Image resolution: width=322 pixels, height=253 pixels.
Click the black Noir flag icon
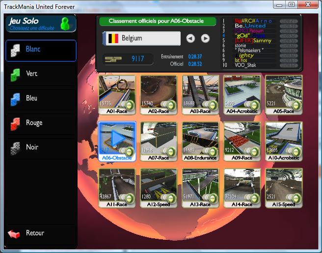[16, 148]
